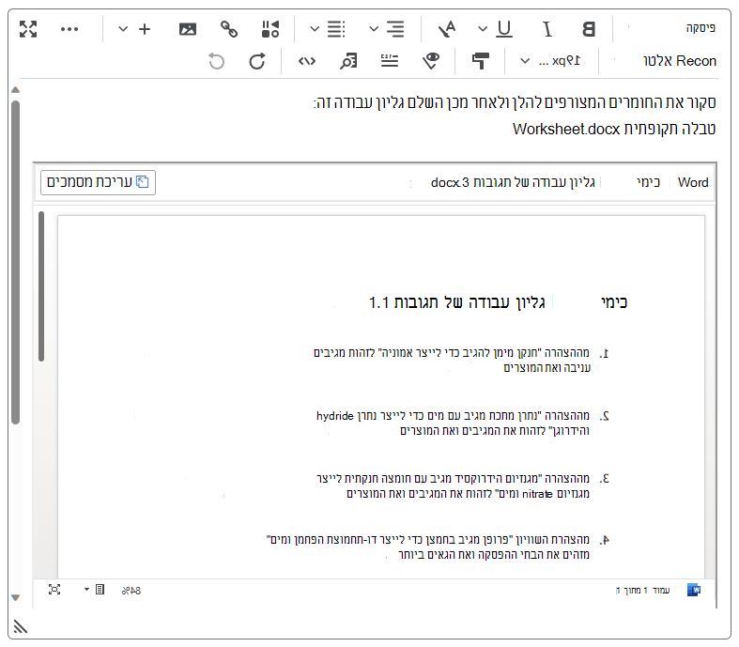Screen dimensions: 739x647
Task: Click the editor resize handle at the corner
Action: 21,626
